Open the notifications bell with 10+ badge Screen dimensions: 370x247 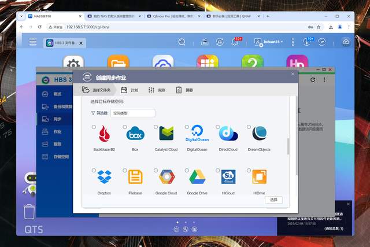point(235,42)
